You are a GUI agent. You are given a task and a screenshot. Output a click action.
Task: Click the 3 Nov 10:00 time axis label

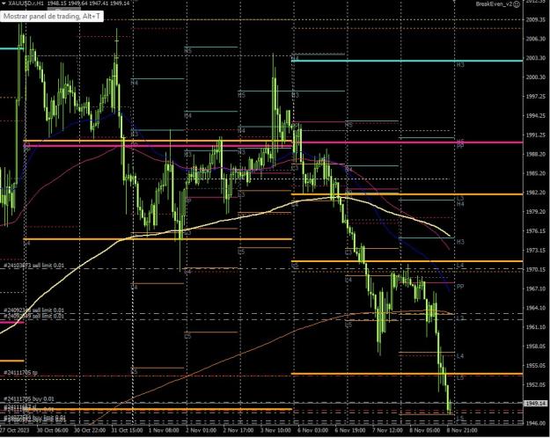275,430
